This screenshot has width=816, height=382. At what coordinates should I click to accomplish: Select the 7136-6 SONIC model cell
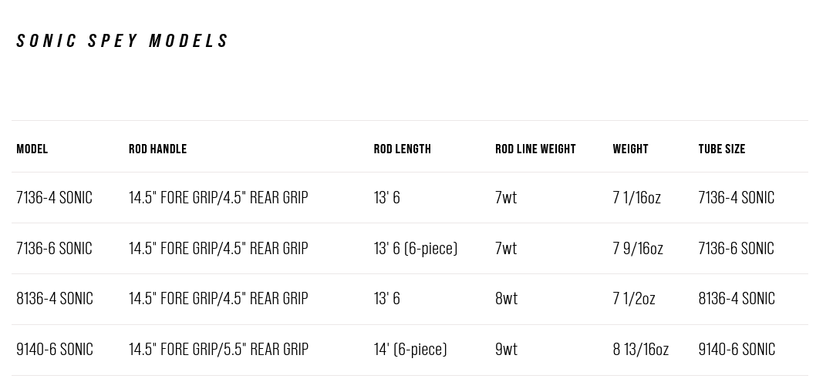coord(54,249)
